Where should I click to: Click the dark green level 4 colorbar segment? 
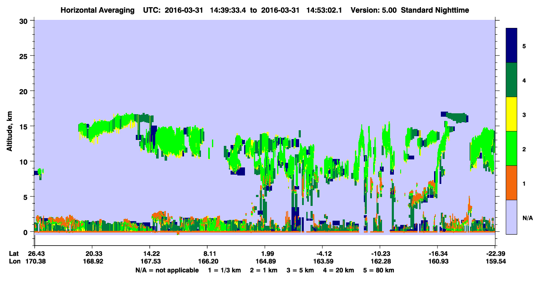(x=511, y=80)
